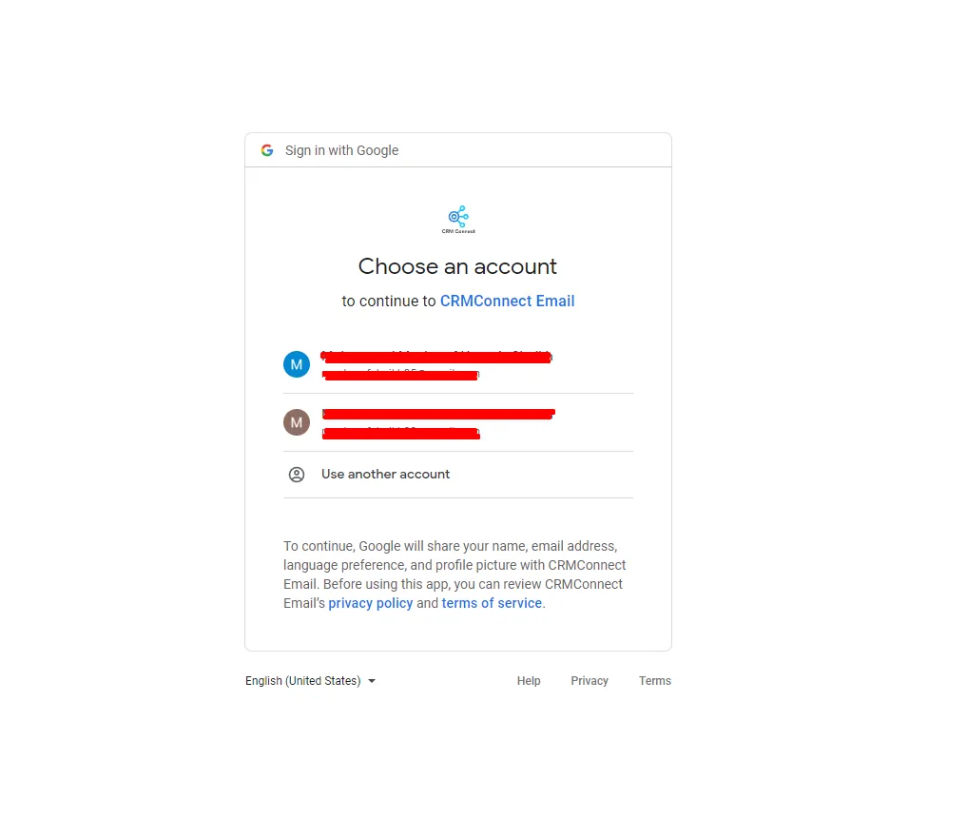Image resolution: width=967 pixels, height=818 pixels.
Task: Click the Choose an account heading
Action: coord(457,266)
